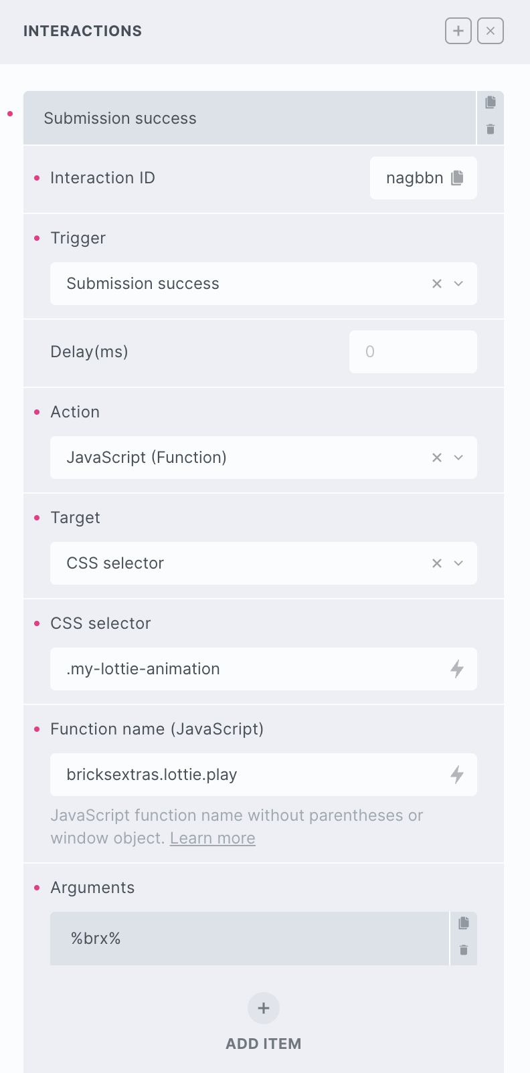
Task: Click the X icon next to Interactions title
Action: tap(491, 31)
